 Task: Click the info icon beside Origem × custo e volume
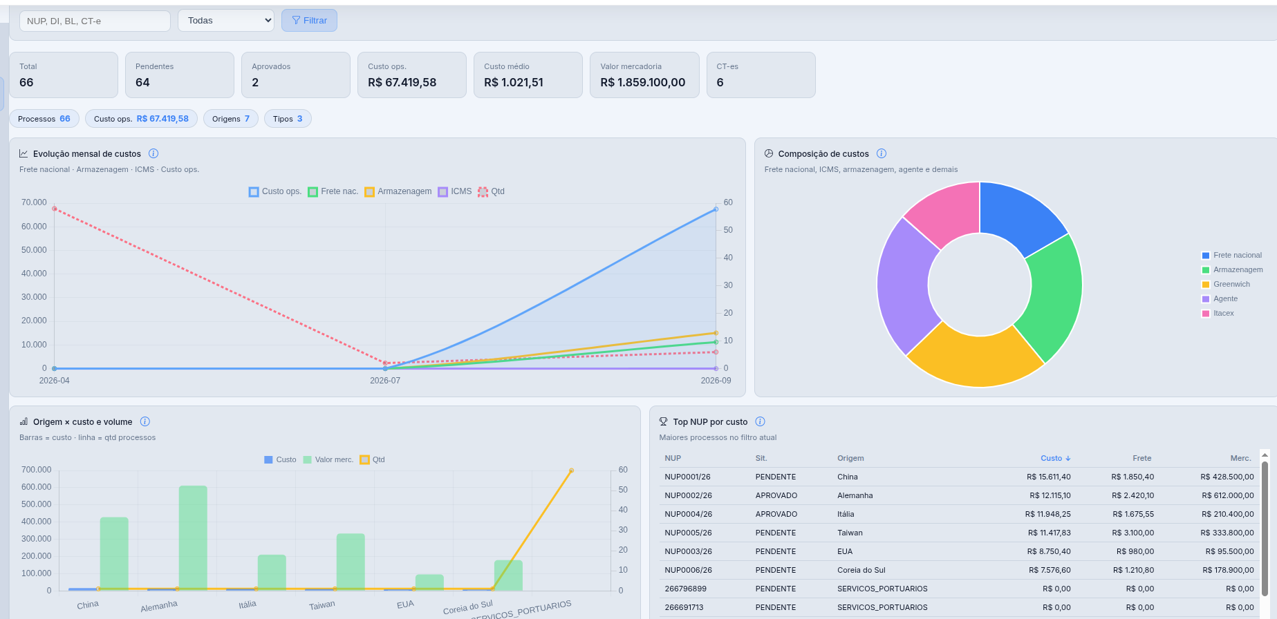tap(145, 421)
